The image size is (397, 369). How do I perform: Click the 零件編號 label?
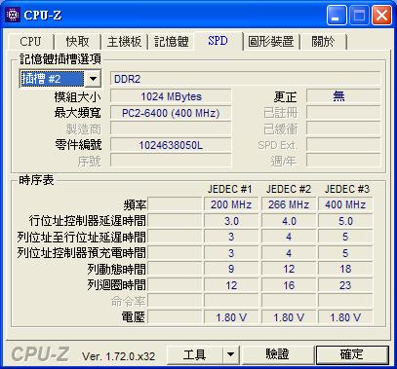(78, 145)
